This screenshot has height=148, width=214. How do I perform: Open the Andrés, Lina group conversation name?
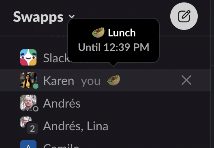pyautogui.click(x=76, y=126)
